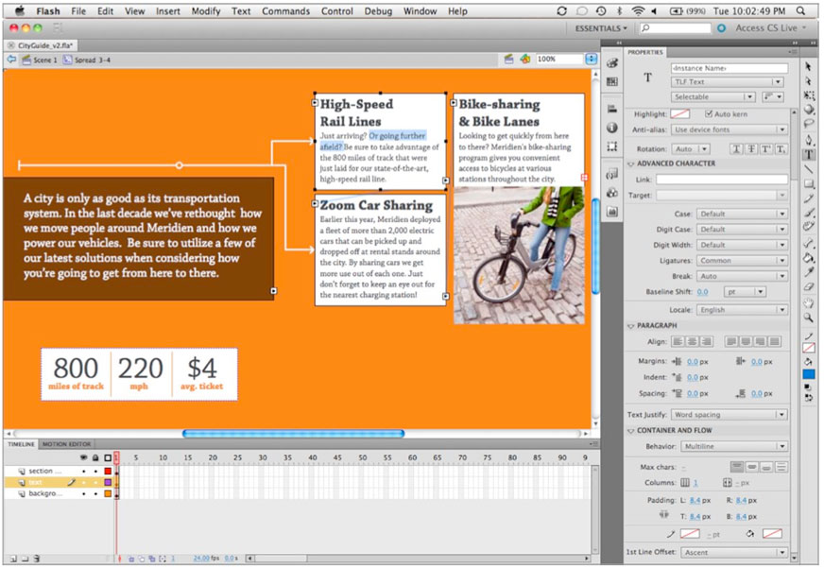824x568 pixels.
Task: Open the Transform panel icon in dock
Action: (x=611, y=146)
